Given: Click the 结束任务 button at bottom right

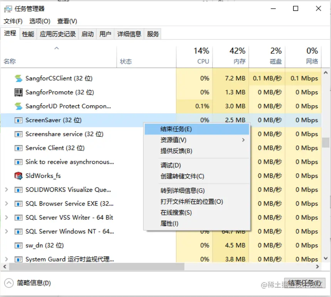Looking at the screenshot, I should pyautogui.click(x=305, y=283).
